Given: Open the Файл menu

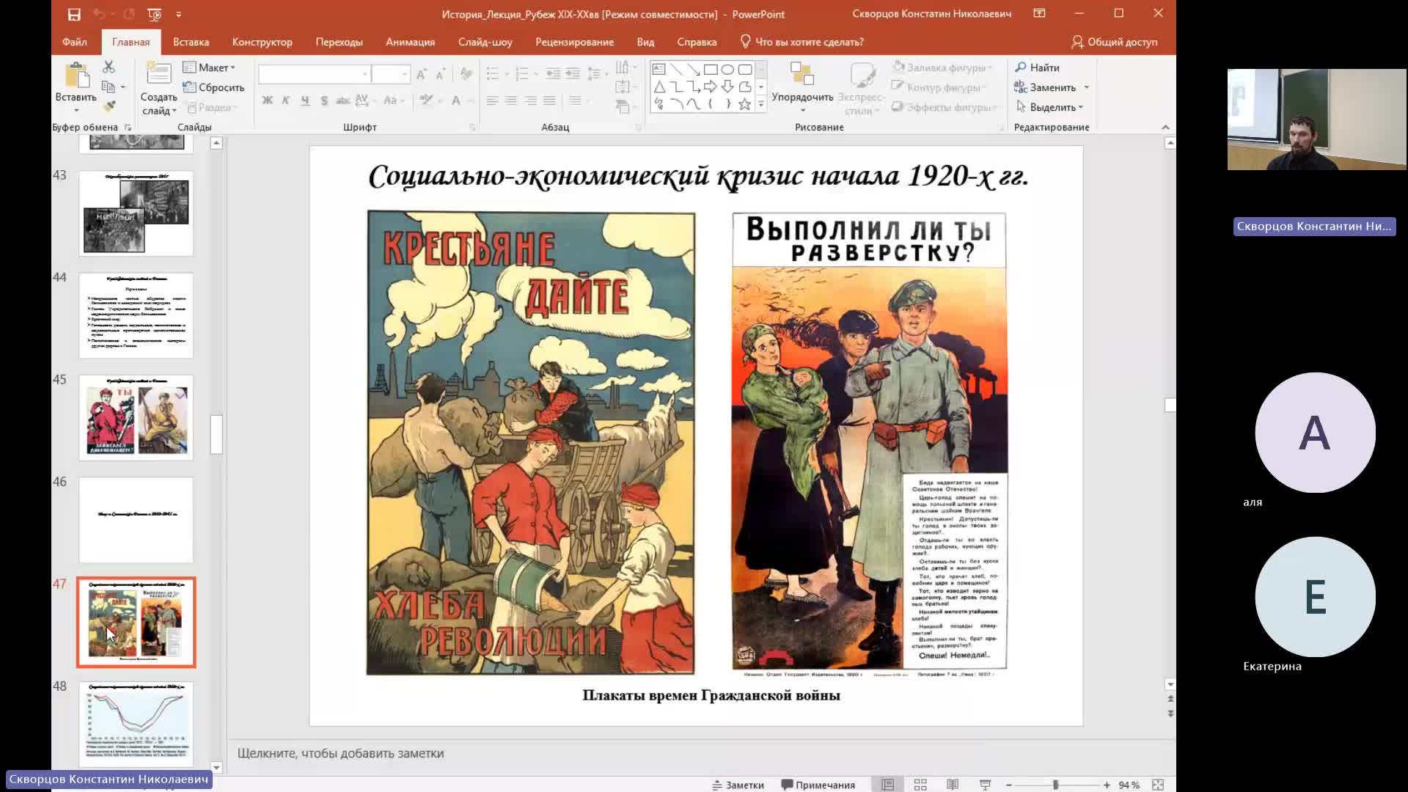Looking at the screenshot, I should 75,42.
